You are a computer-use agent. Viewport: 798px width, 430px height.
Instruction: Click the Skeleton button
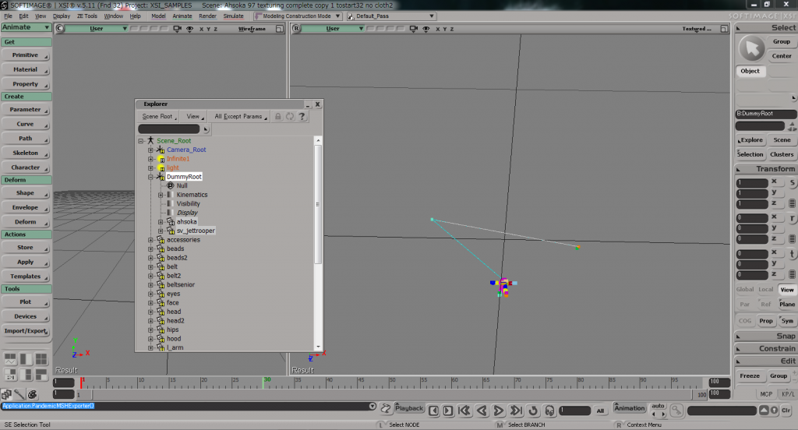tap(26, 153)
